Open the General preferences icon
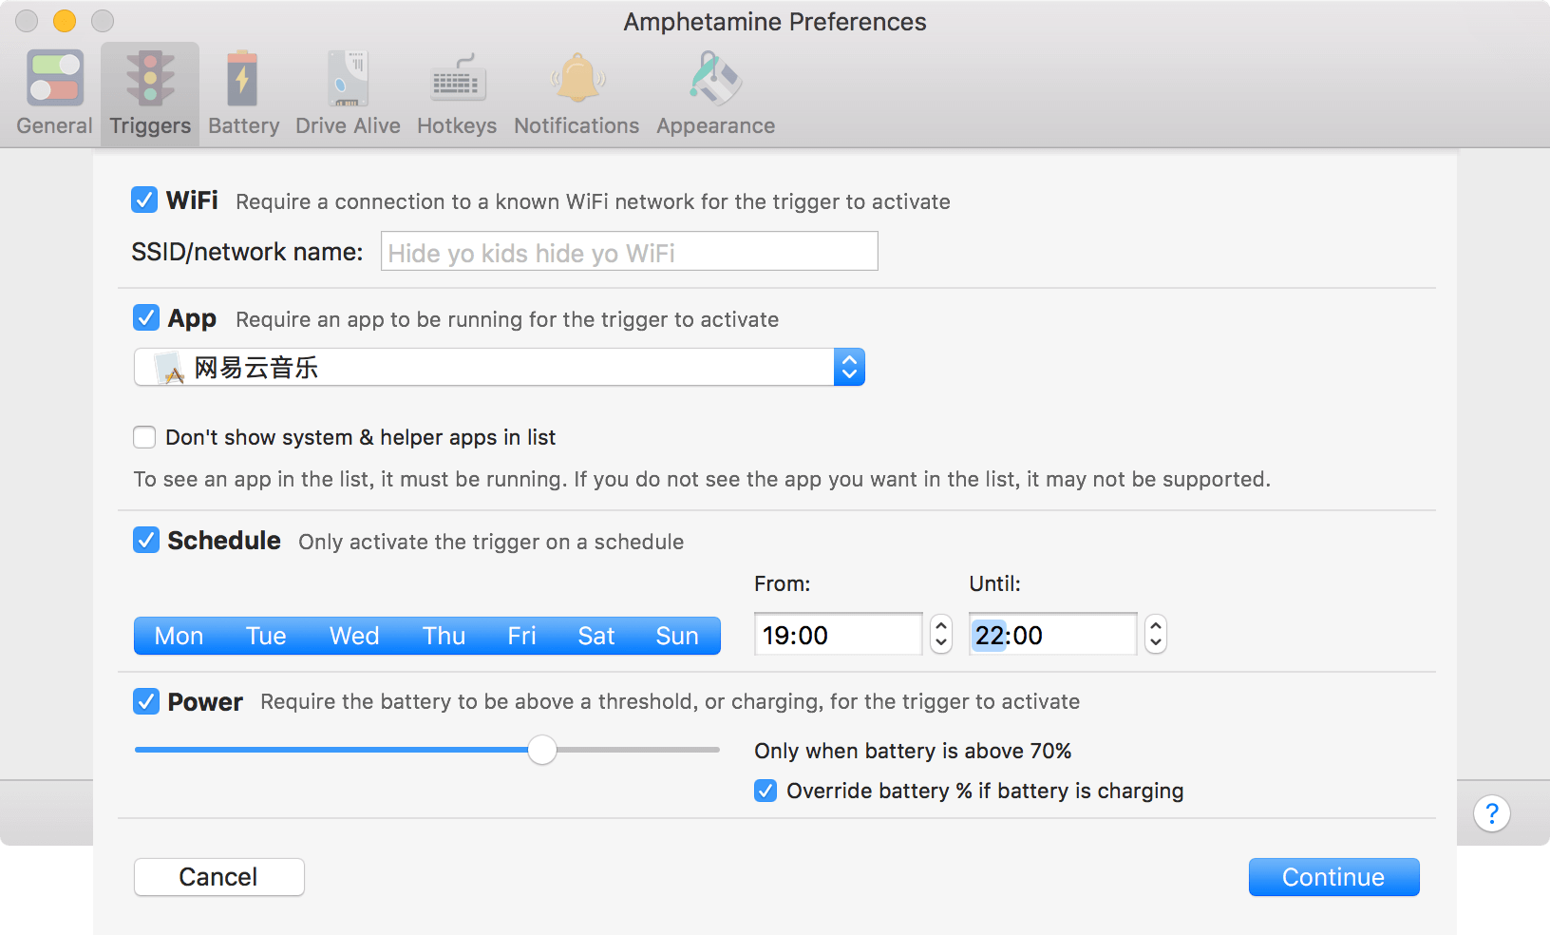This screenshot has height=935, width=1550. (x=54, y=78)
